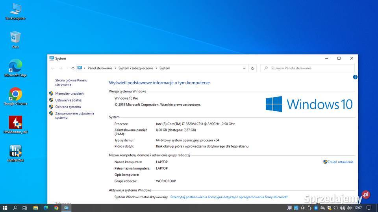Viewport: 378px width, 212px height.
Task: Focus the Szukaj w Panelu sterowania field
Action: coord(307,68)
